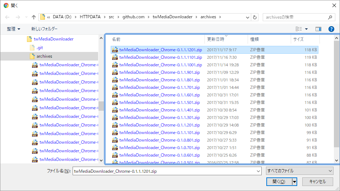Go forward with the forward arrow
This screenshot has width=340, height=191.
pyautogui.click(x=18, y=17)
